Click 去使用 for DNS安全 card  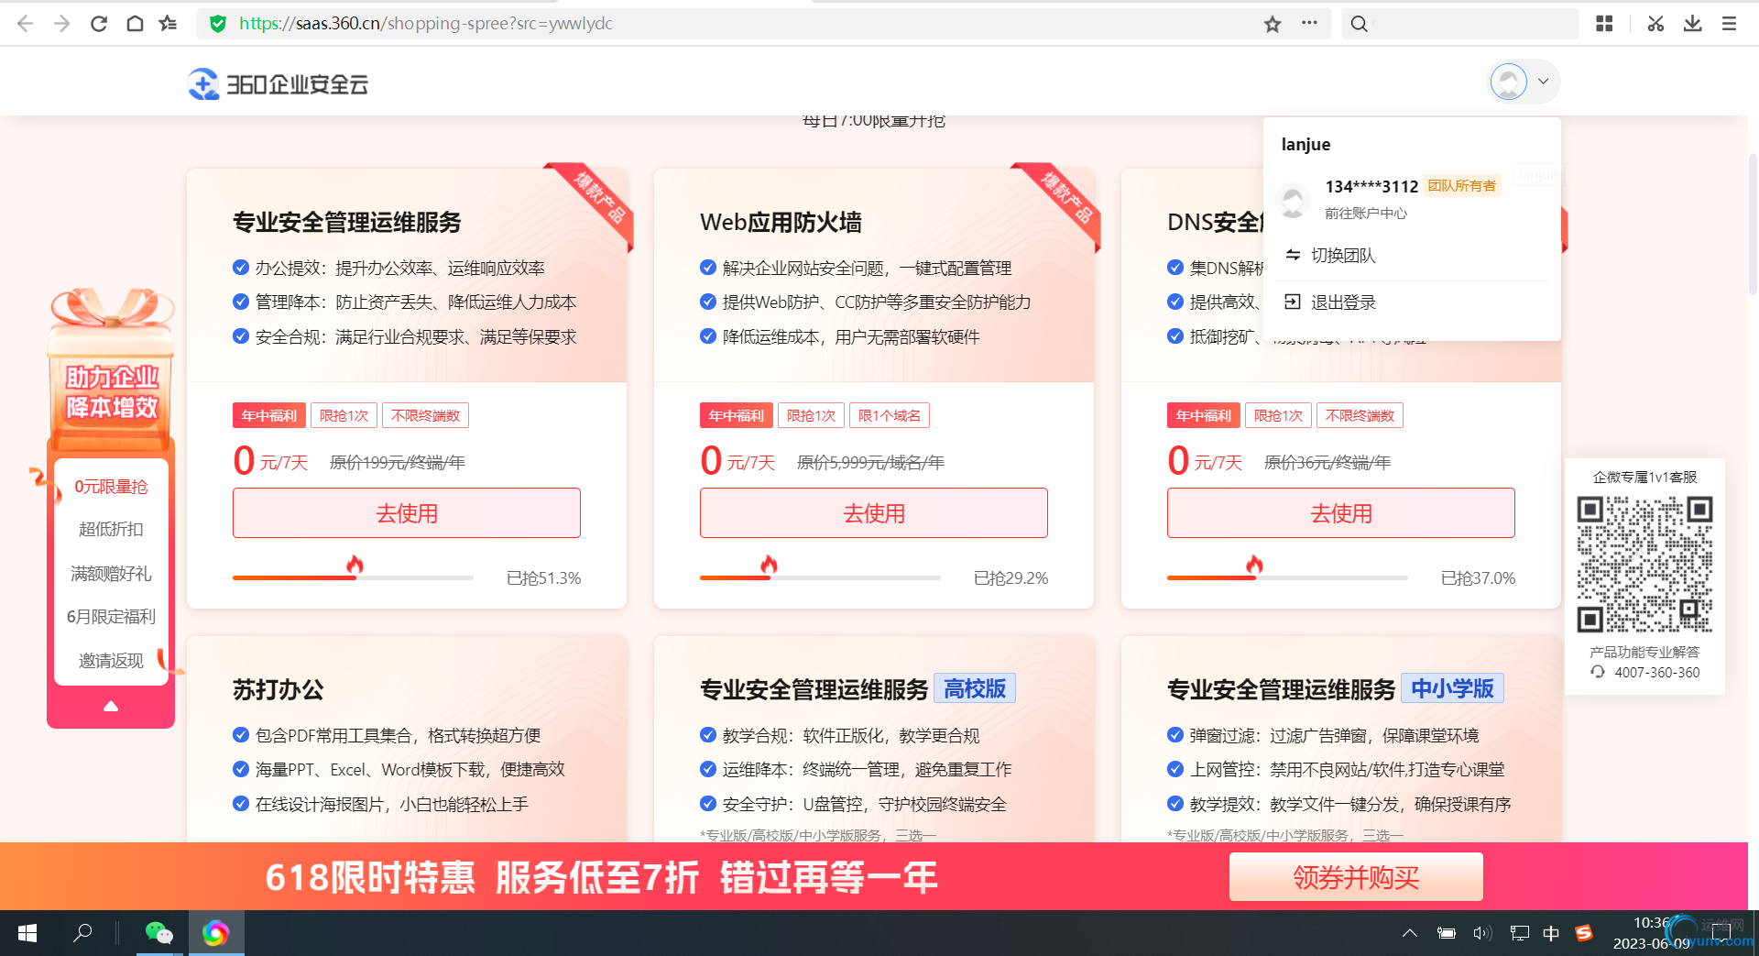(1341, 513)
